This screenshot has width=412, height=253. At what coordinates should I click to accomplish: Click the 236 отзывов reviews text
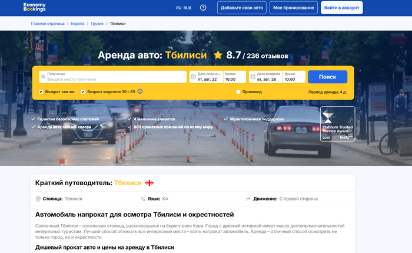(x=267, y=56)
